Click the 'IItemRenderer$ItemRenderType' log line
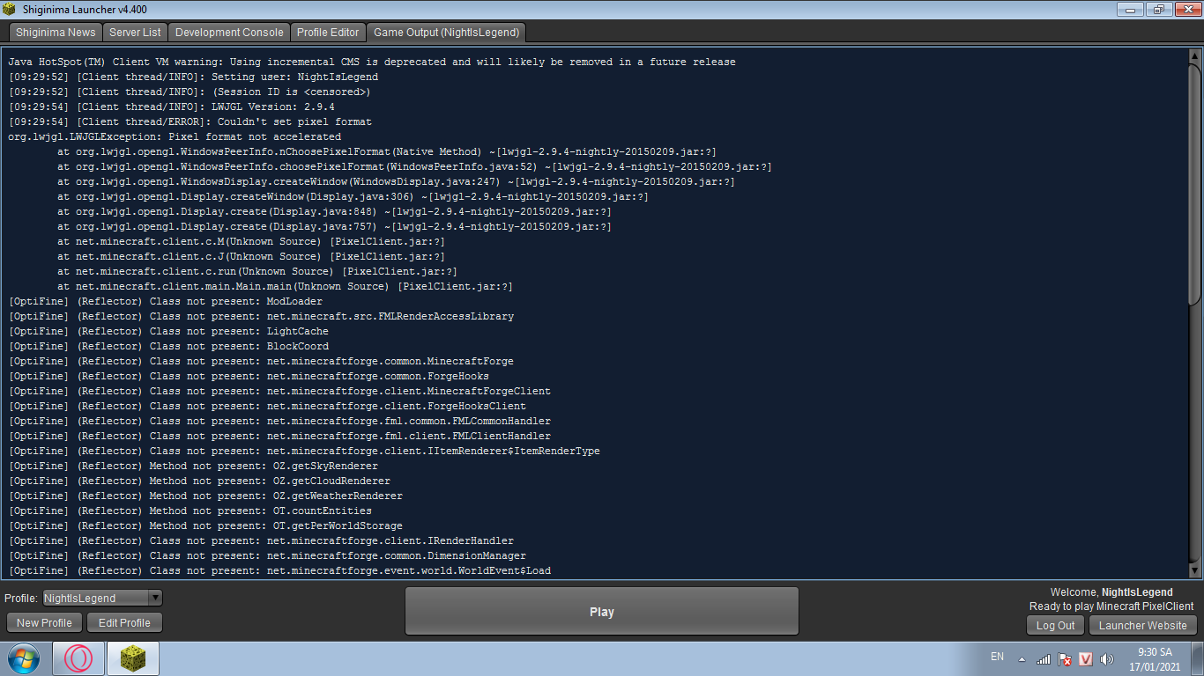 click(x=304, y=452)
